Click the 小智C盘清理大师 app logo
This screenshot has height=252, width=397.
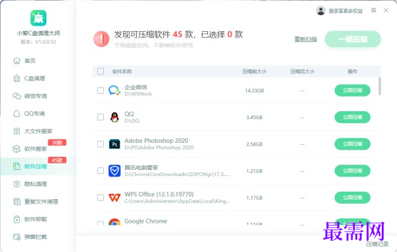click(x=38, y=18)
